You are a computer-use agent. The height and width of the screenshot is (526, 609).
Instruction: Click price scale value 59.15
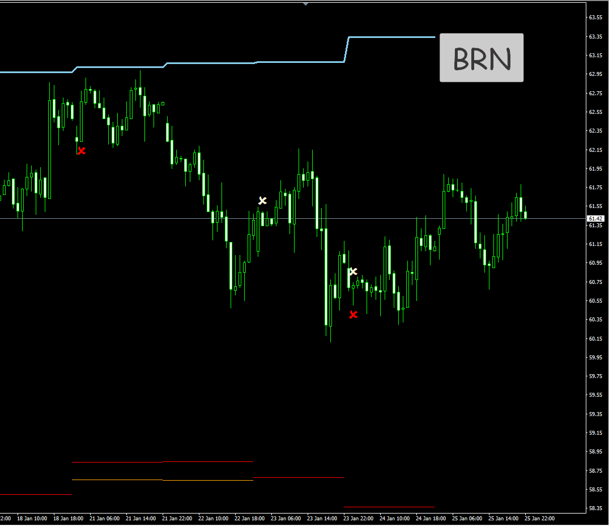click(x=595, y=433)
